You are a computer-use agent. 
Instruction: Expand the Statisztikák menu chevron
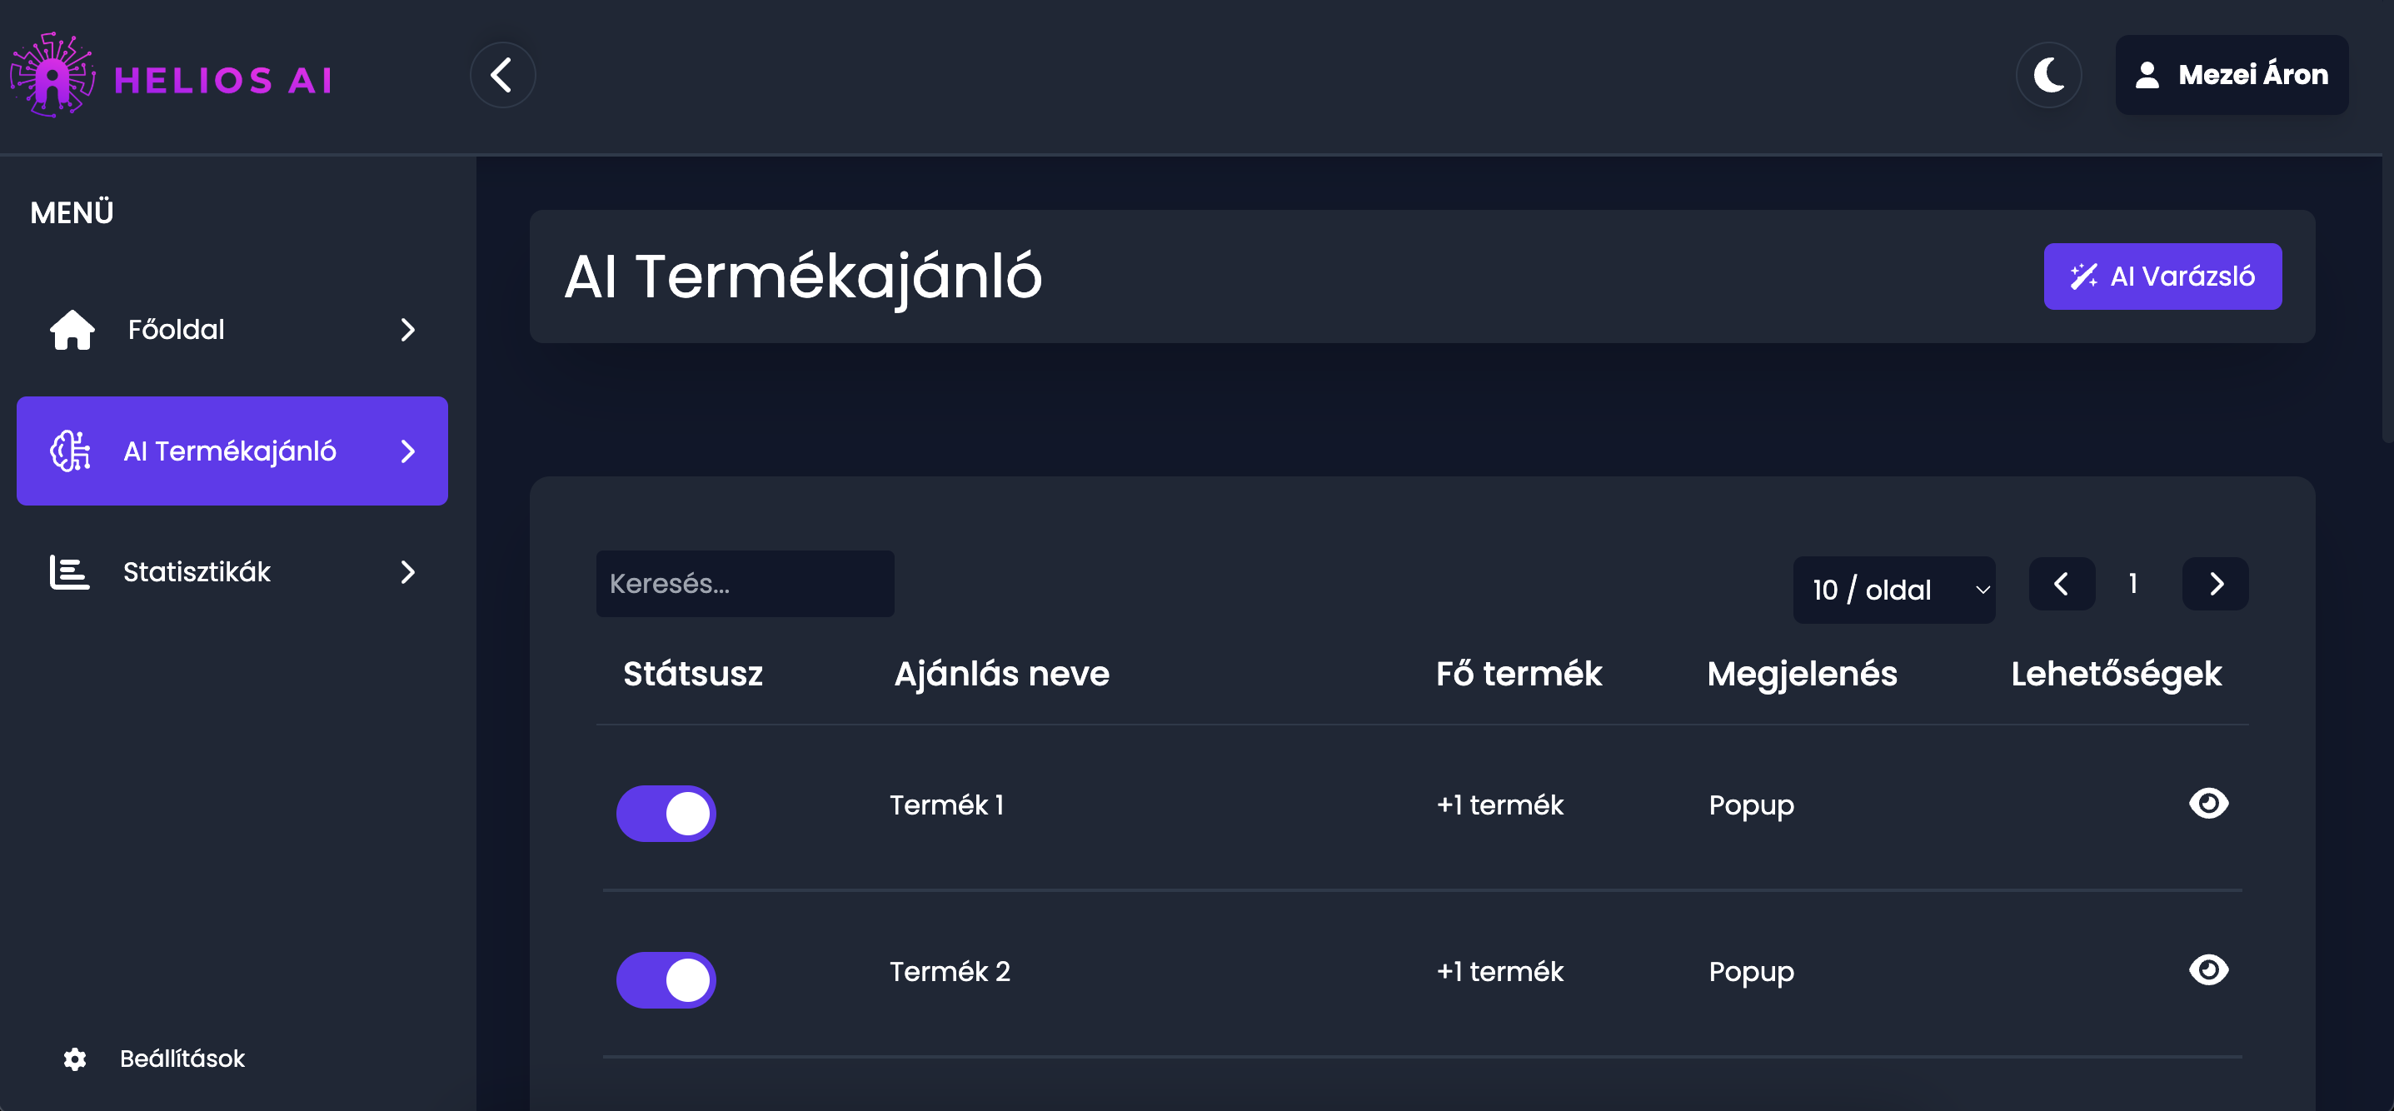click(x=407, y=572)
